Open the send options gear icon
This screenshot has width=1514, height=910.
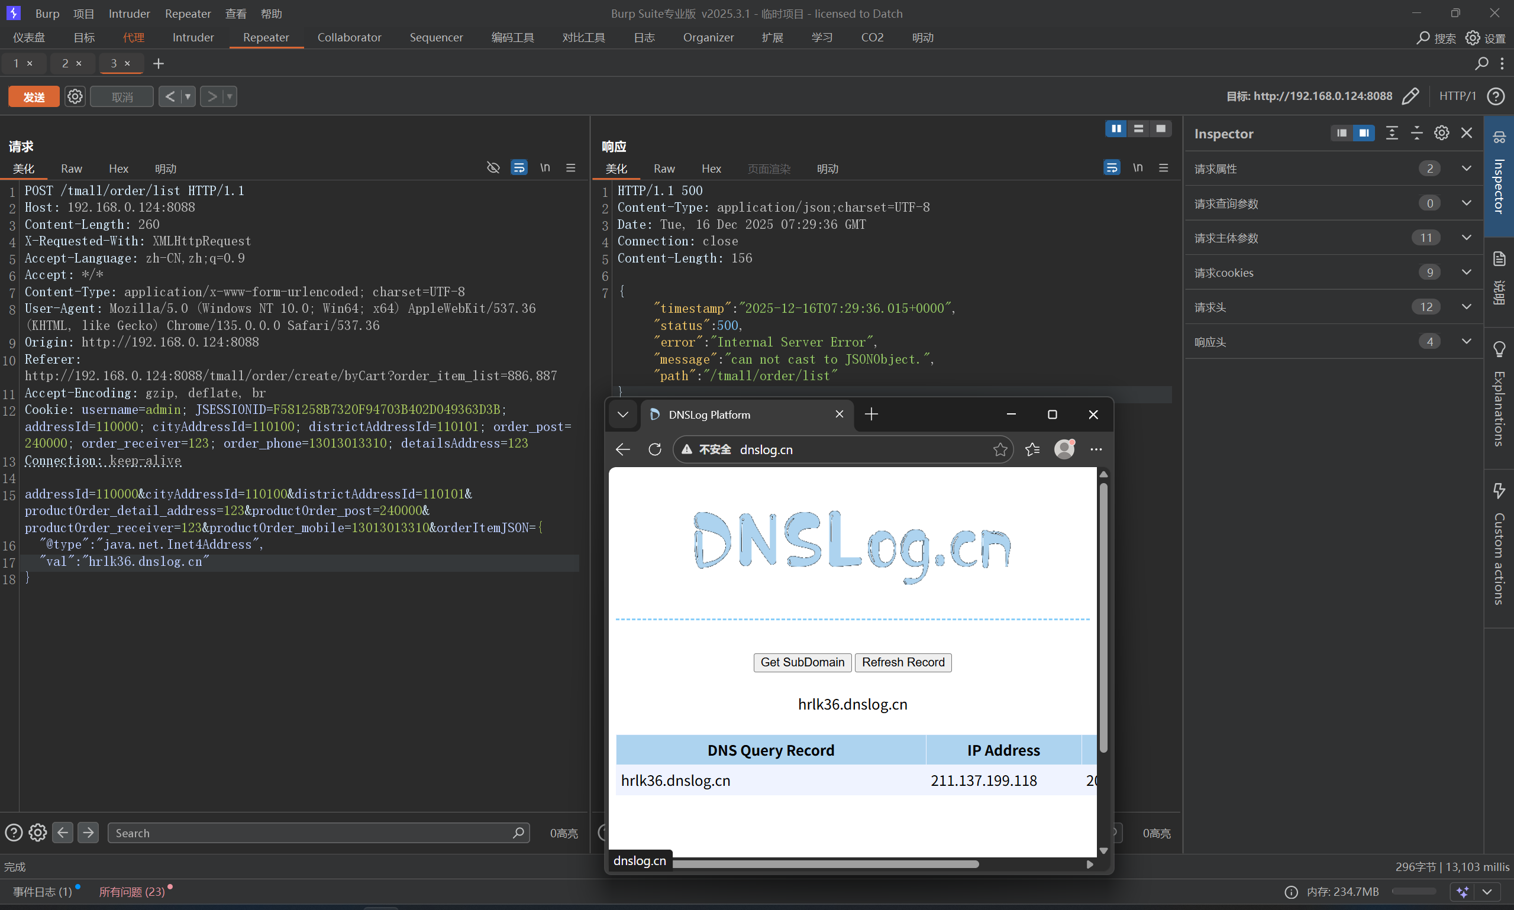(75, 96)
